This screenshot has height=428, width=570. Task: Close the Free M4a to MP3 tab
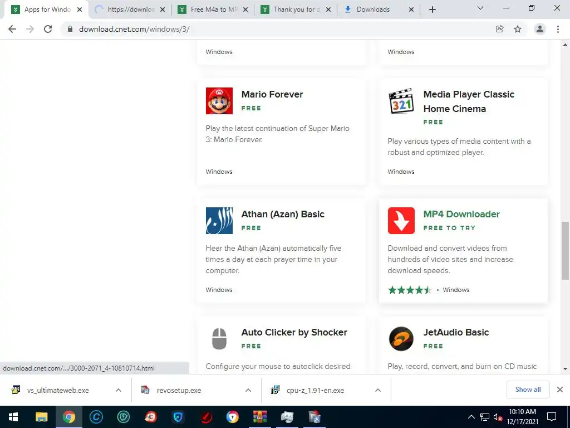click(x=245, y=9)
